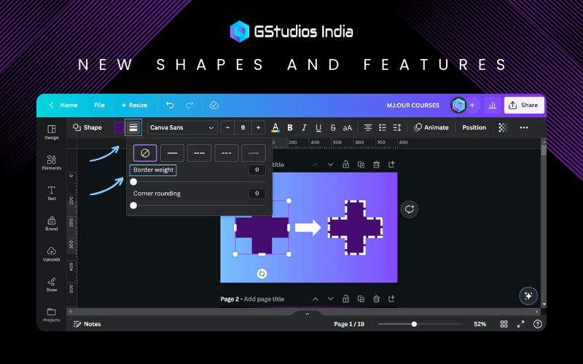
Task: Add a new page after page 1
Action: pyautogui.click(x=391, y=165)
